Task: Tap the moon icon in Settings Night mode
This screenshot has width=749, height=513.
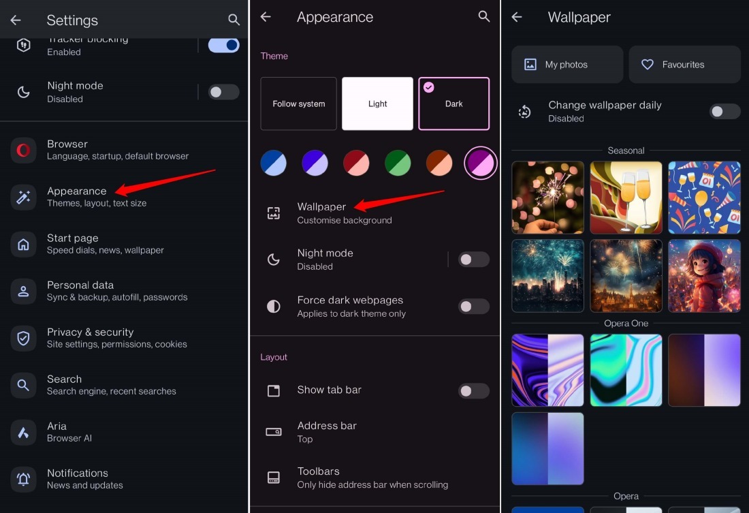Action: tap(23, 92)
